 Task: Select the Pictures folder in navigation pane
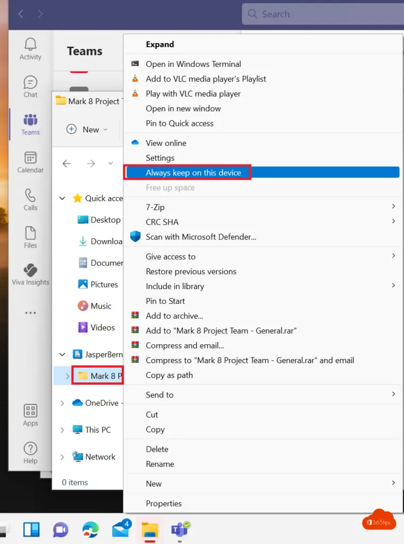tap(104, 284)
